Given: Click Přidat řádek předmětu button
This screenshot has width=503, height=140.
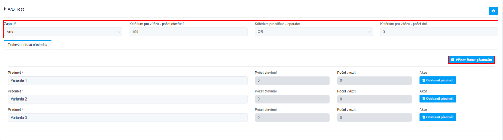Looking at the screenshot, I should click(x=471, y=60).
